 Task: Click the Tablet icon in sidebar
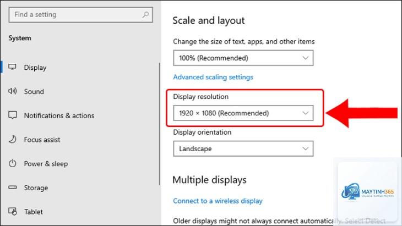pos(12,211)
